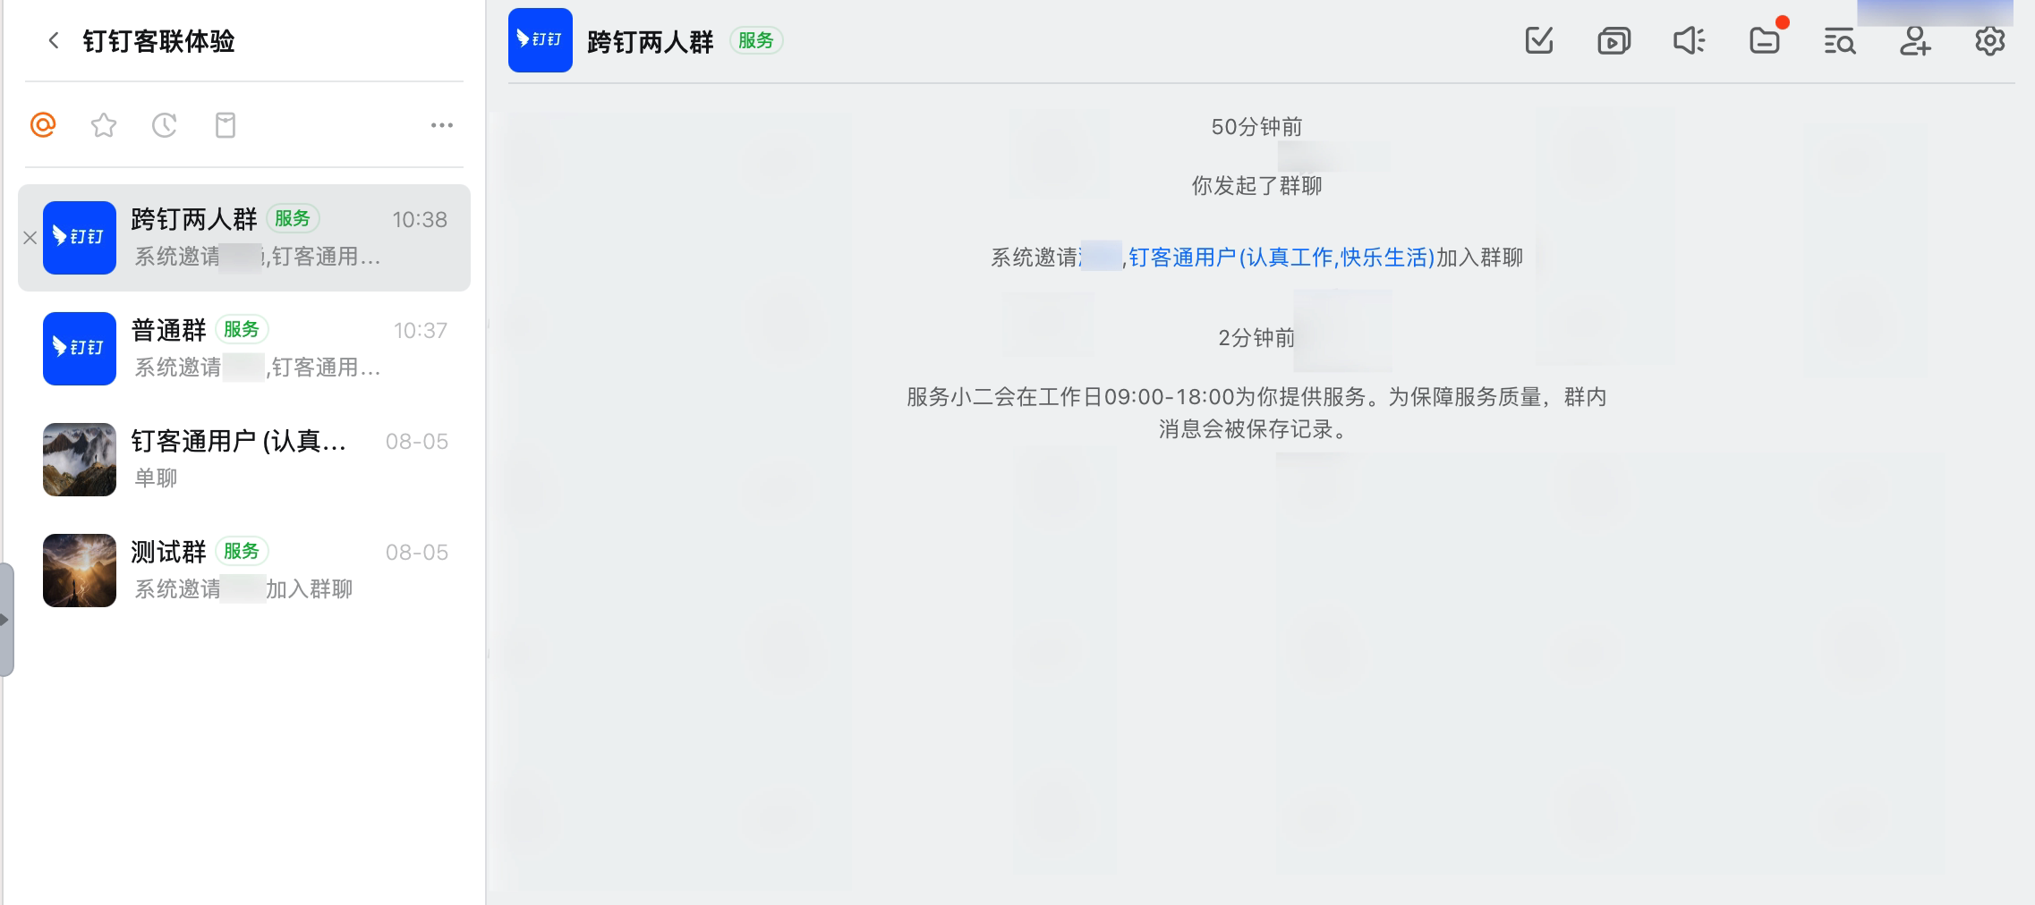This screenshot has height=905, width=2035.
Task: Click the 单聊 label under 钉客通用户
Action: click(156, 478)
